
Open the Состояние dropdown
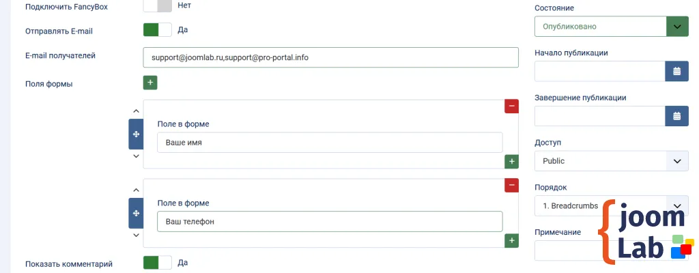[x=611, y=27]
